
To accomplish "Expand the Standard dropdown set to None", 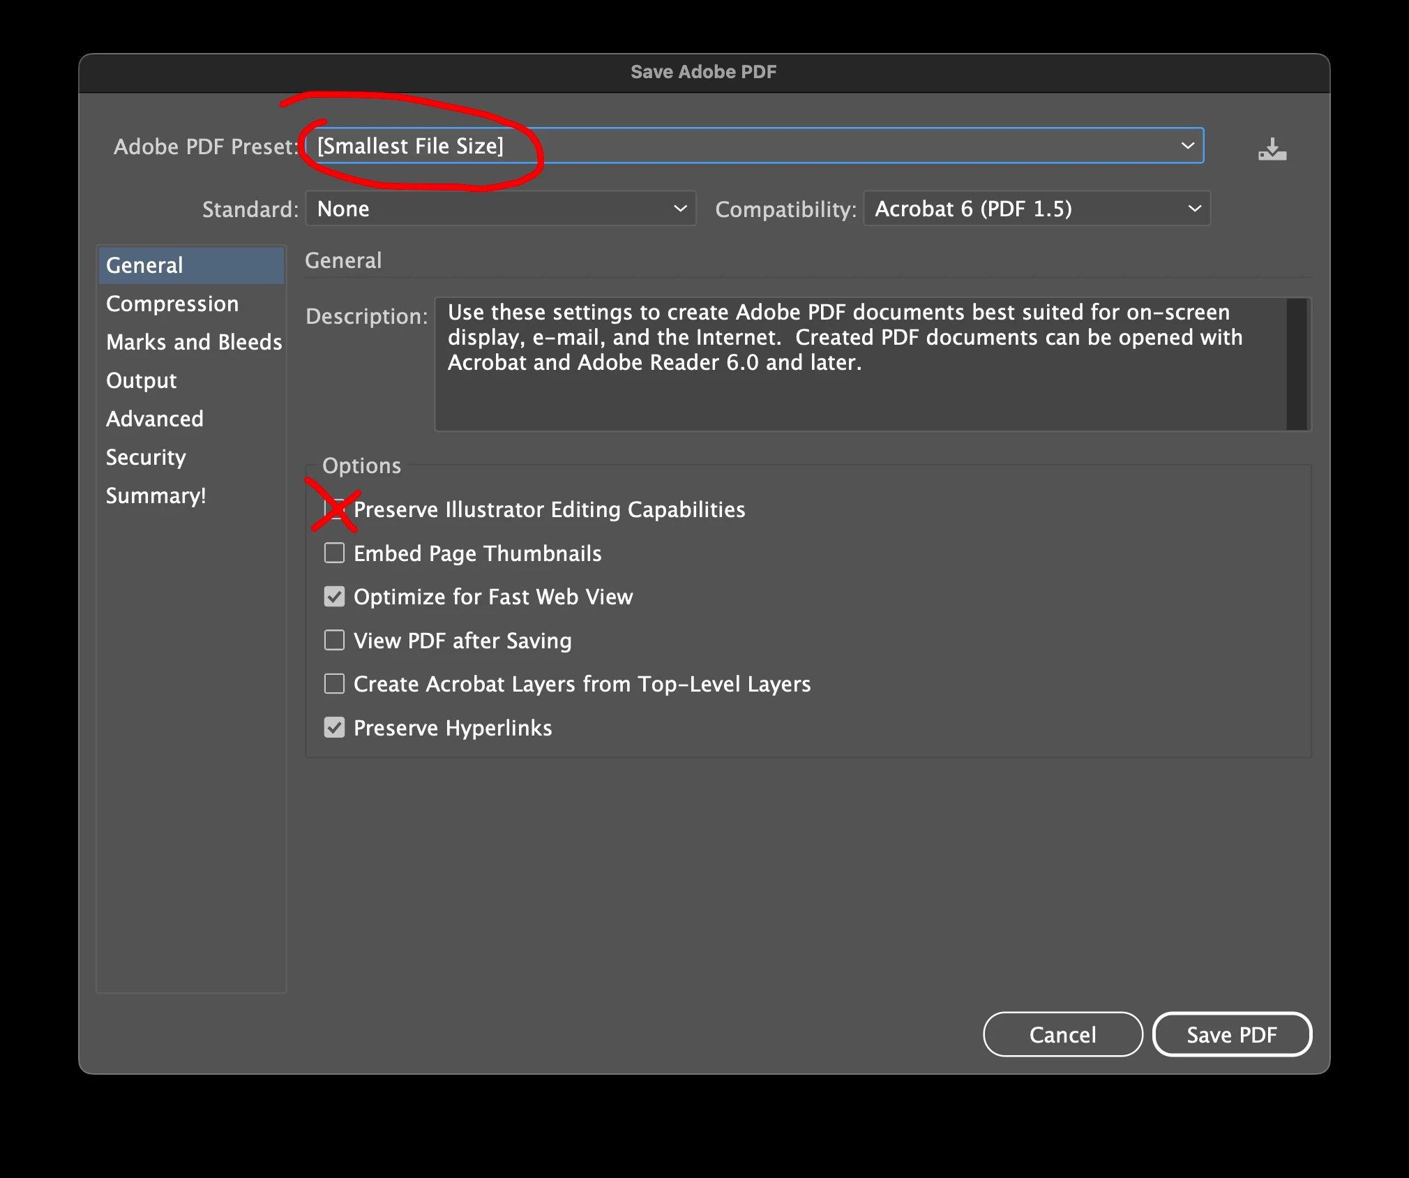I will (500, 209).
